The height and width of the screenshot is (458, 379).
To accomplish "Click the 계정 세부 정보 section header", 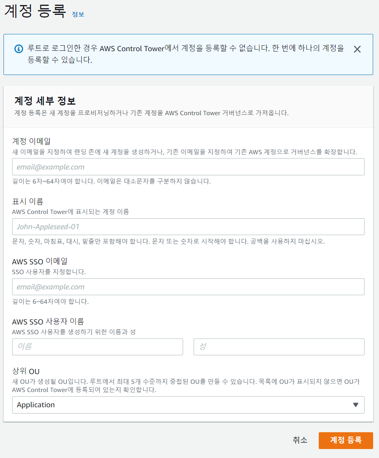I will (45, 101).
